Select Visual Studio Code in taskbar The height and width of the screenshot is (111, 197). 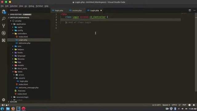[18, 109]
